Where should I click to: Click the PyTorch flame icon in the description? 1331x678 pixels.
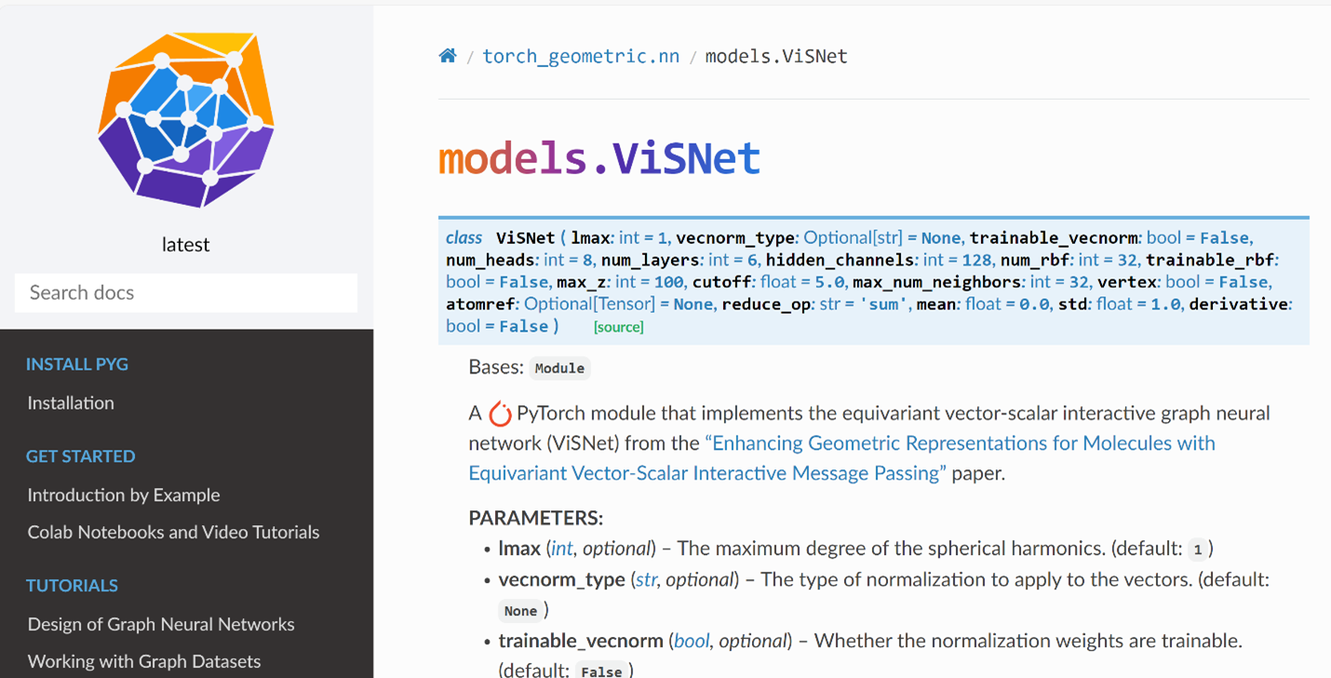pyautogui.click(x=500, y=412)
